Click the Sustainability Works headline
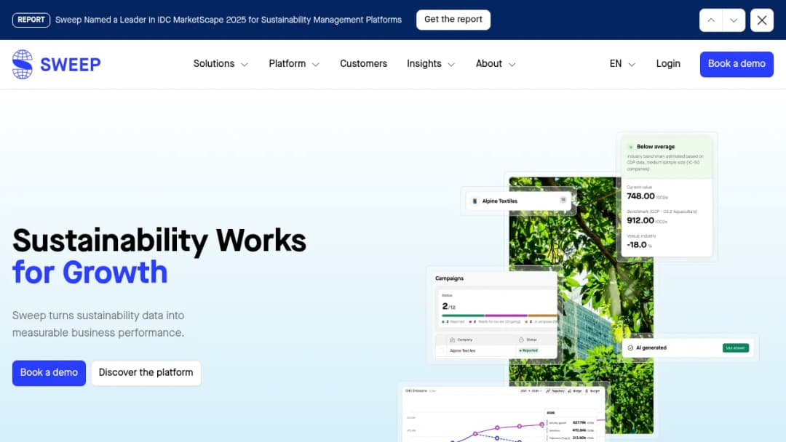The width and height of the screenshot is (786, 442). pos(159,241)
